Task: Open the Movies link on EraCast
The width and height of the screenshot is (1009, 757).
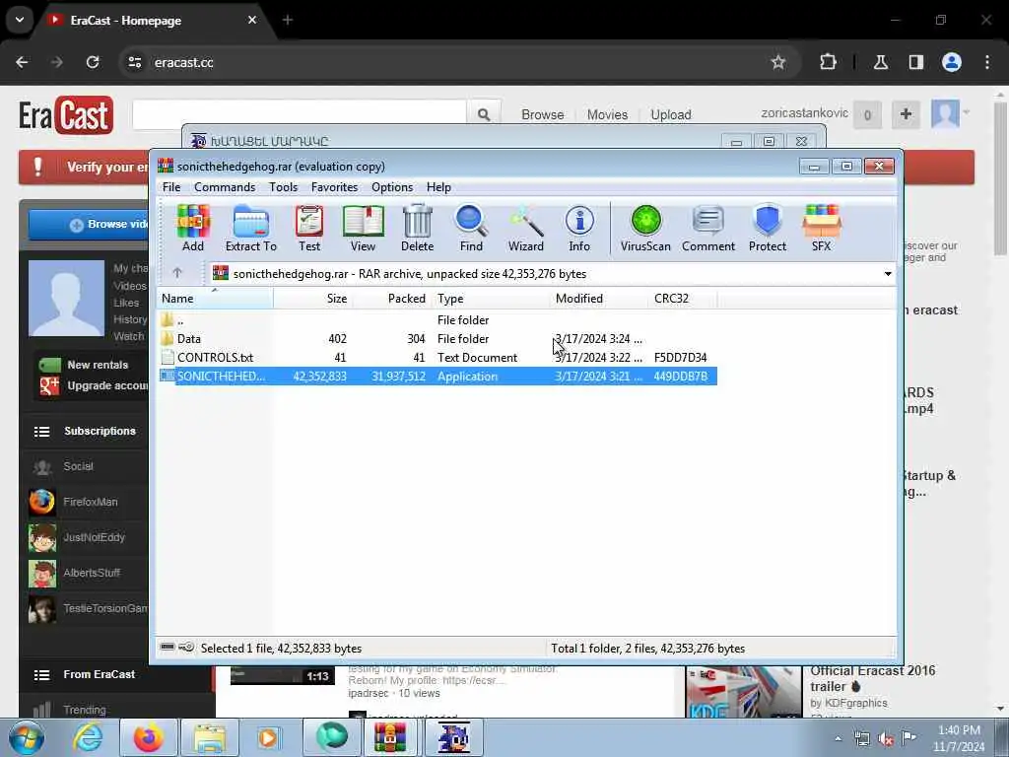Action: (x=607, y=114)
